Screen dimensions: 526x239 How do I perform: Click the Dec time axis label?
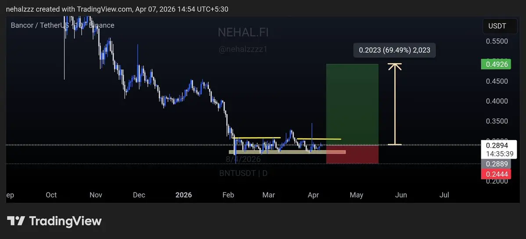pyautogui.click(x=139, y=195)
